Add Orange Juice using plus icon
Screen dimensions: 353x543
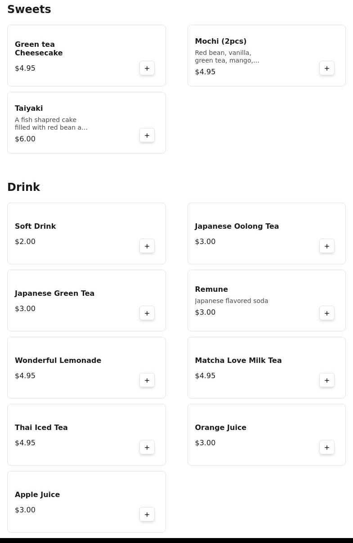tap(327, 448)
